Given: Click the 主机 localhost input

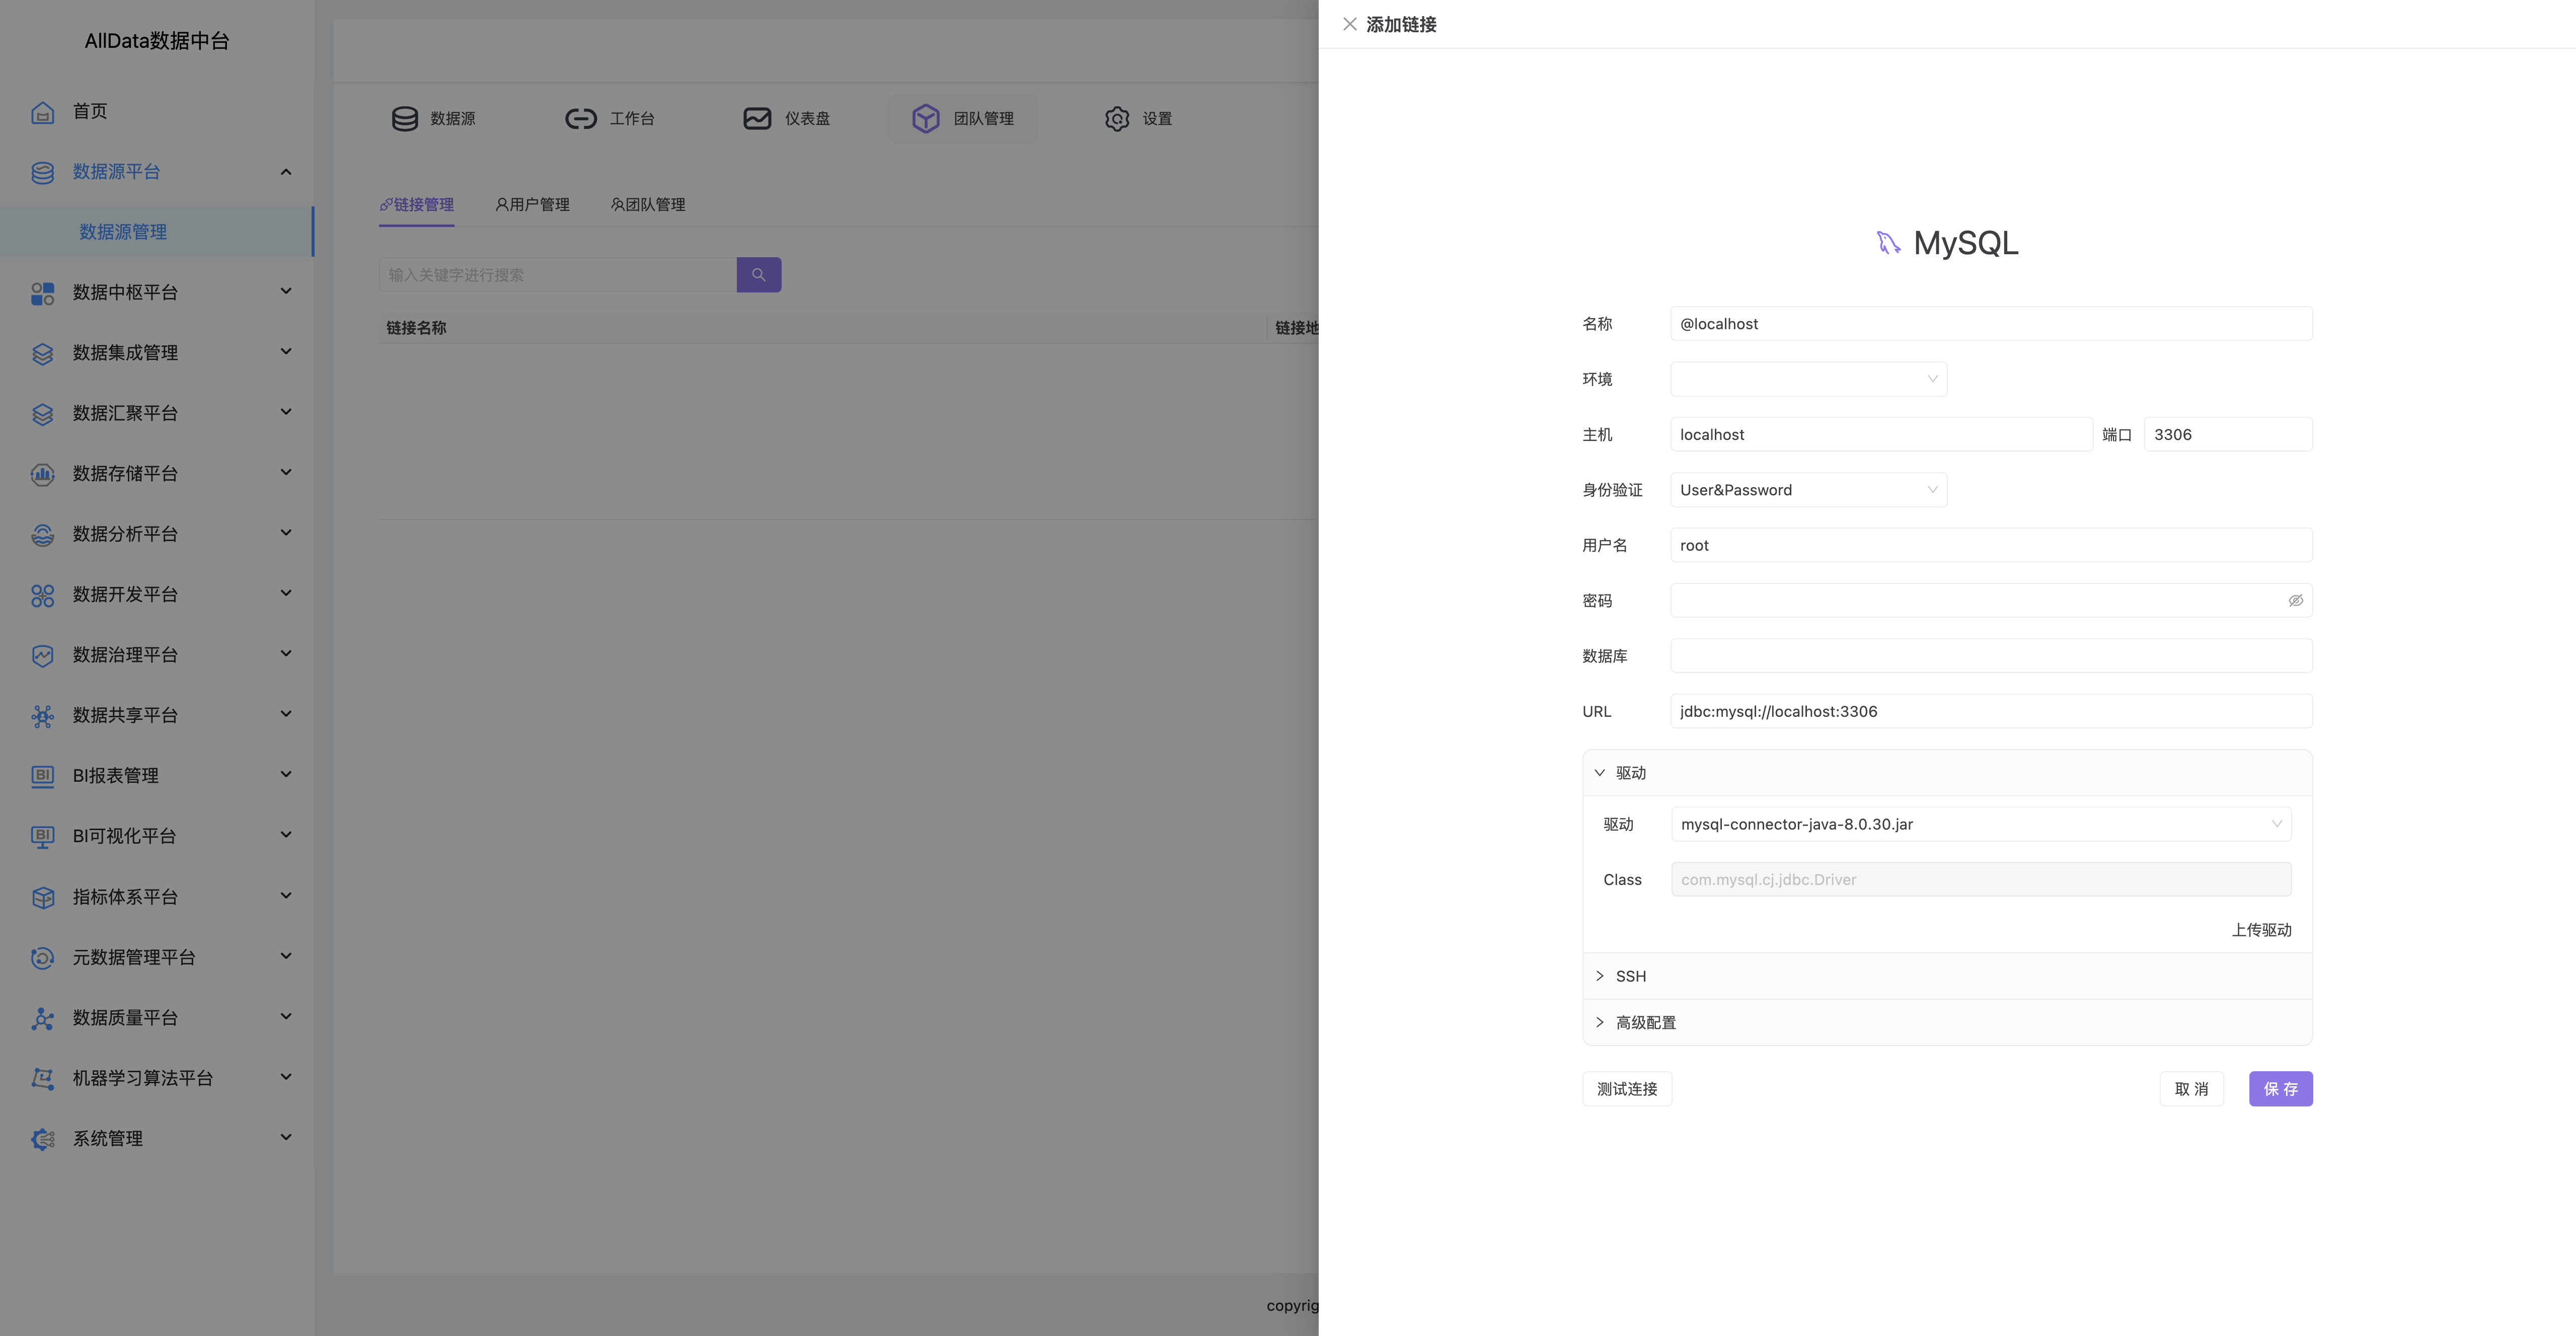Looking at the screenshot, I should [x=1881, y=434].
